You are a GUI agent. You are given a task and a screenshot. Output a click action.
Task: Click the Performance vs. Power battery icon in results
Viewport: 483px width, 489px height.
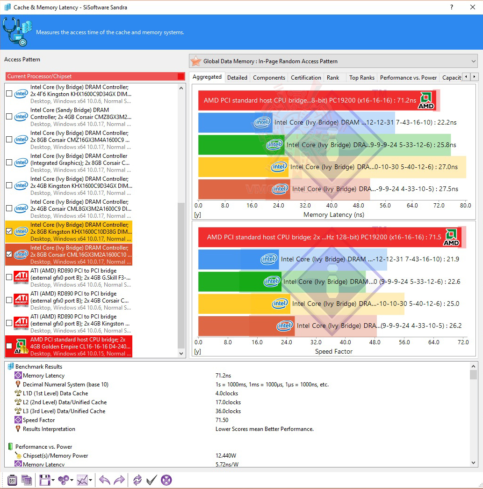click(x=11, y=446)
